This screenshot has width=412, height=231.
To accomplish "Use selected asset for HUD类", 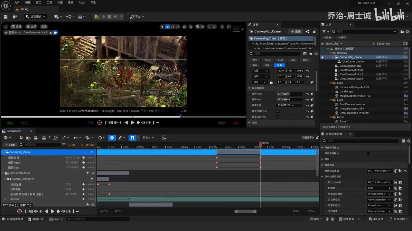I will 396,188.
